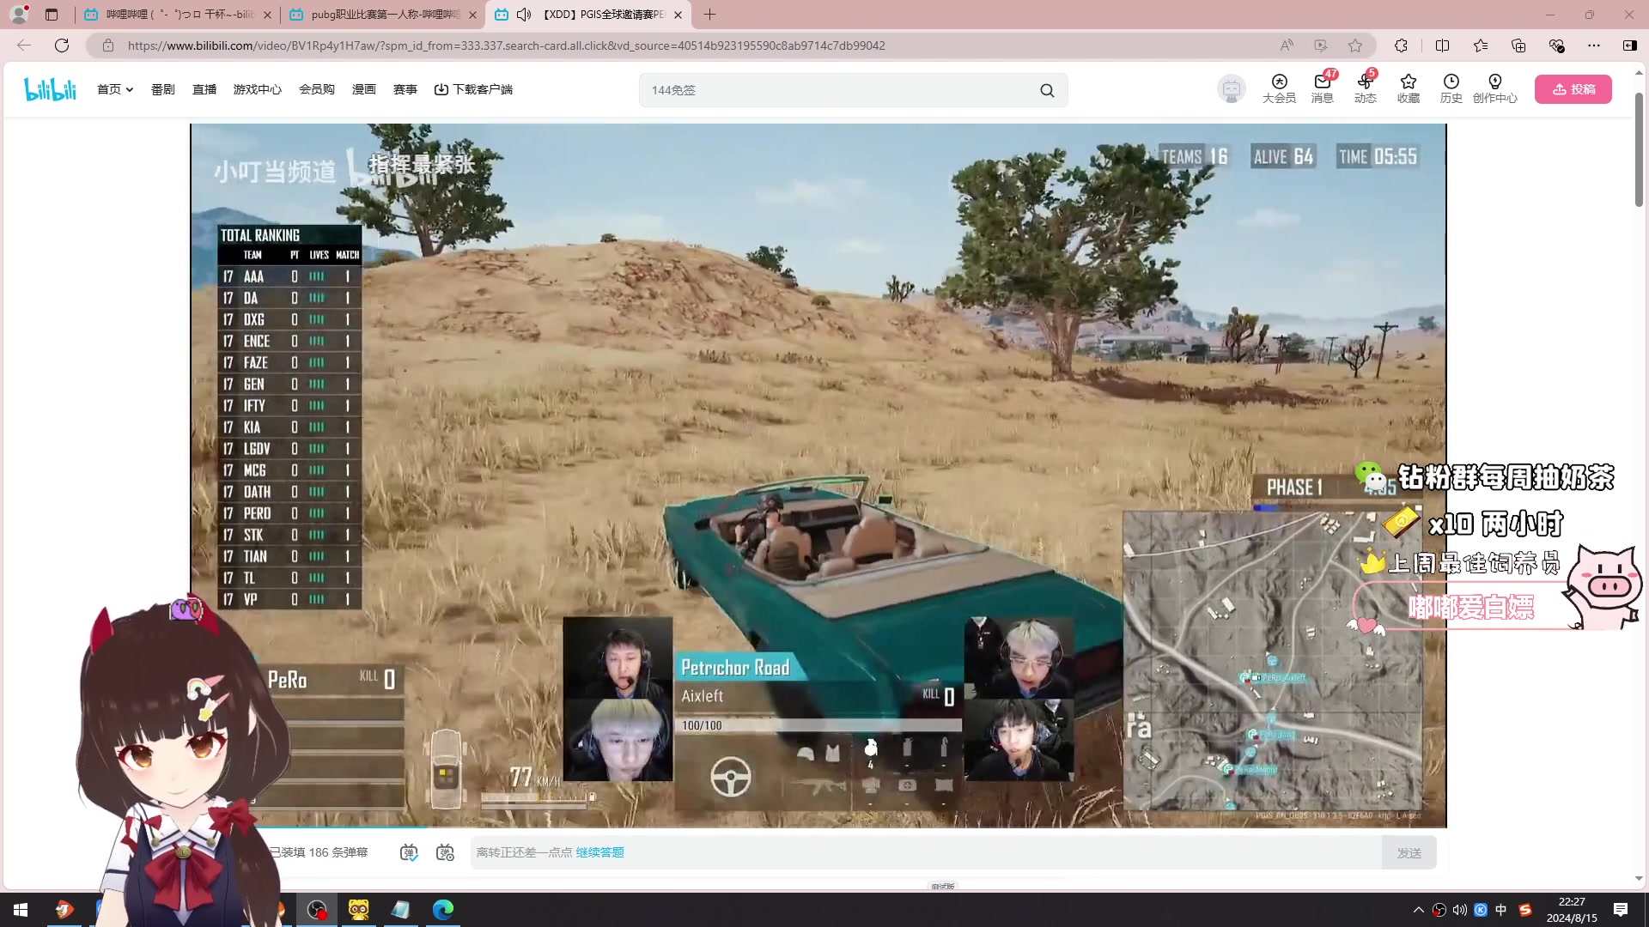
Task: Click the browser address bar URL
Action: (x=507, y=45)
